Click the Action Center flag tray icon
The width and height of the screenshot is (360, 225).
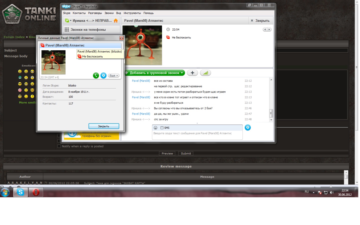point(320,192)
